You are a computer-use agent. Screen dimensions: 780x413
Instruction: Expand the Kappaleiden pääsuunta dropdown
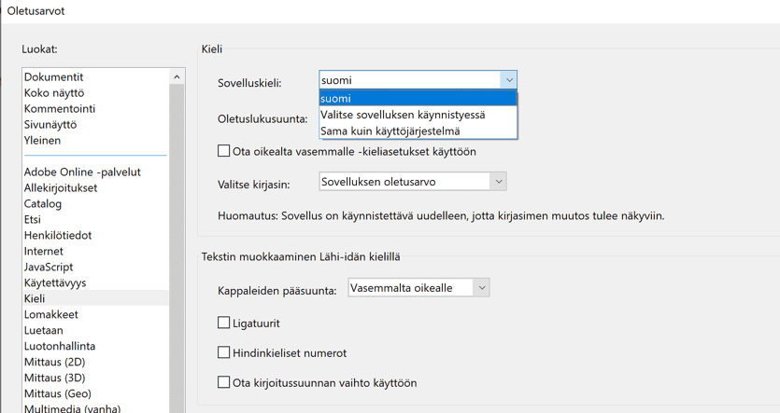(x=418, y=288)
